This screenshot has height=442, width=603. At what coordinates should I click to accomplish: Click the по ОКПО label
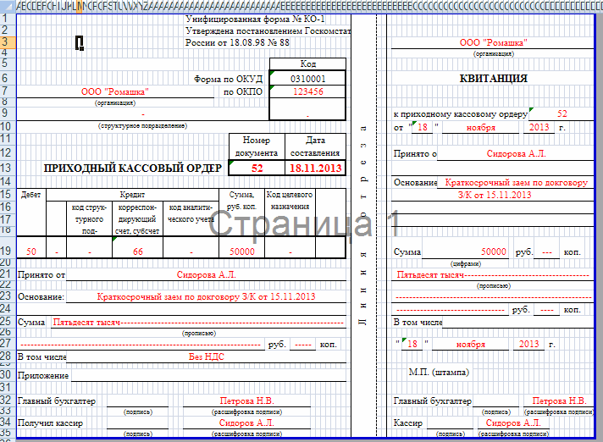tap(243, 91)
